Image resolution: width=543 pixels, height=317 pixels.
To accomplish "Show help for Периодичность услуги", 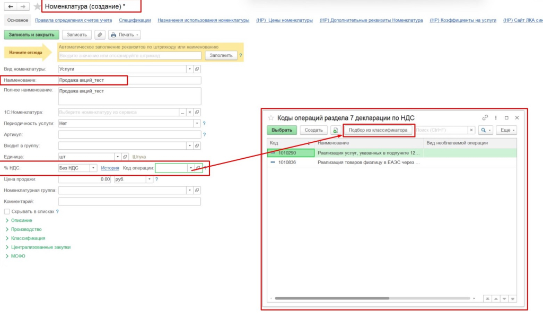I will [204, 123].
